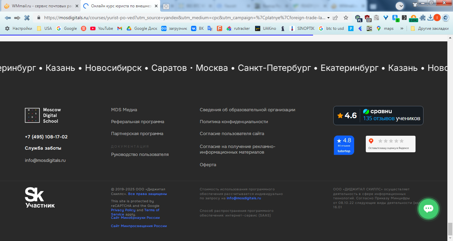Viewport: 453px width, 241px height.
Task: Open the tab search dropdown in title bar
Action: coord(400,6)
